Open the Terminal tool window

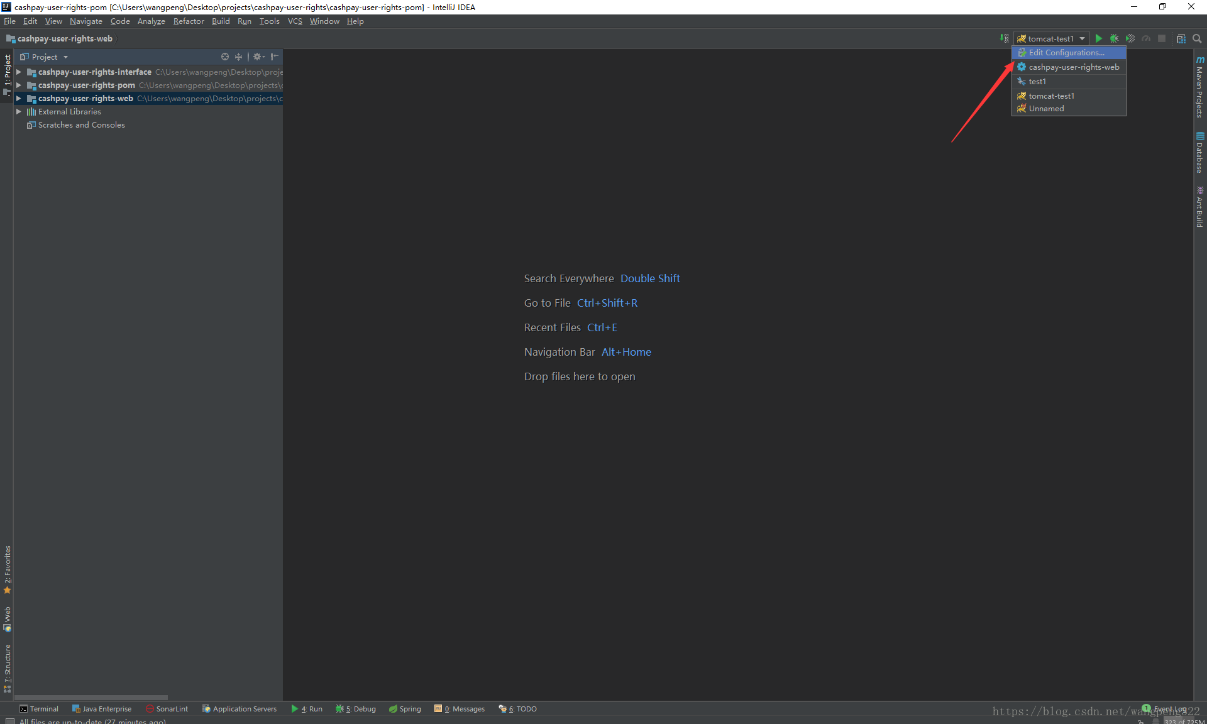click(x=39, y=709)
